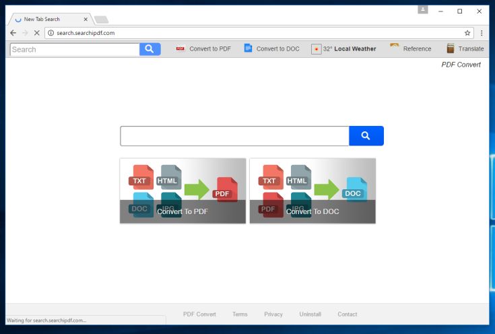Open the Privacy footer link
Viewport: 495px width, 334px height.
[273, 314]
